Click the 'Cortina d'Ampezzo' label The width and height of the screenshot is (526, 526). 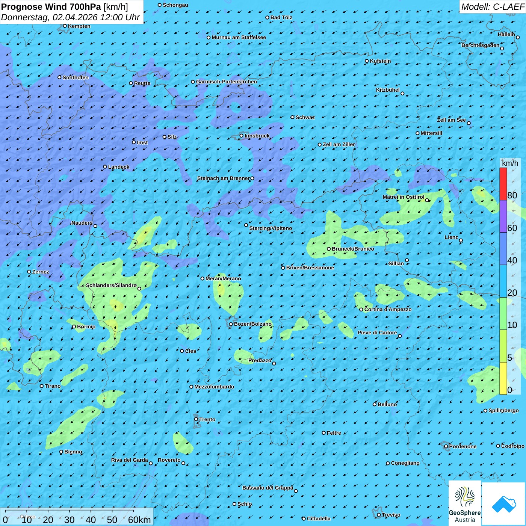(x=388, y=309)
